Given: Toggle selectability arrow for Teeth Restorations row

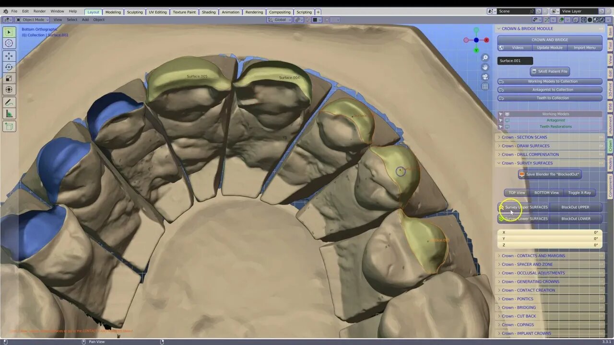Looking at the screenshot, I should pos(500,126).
